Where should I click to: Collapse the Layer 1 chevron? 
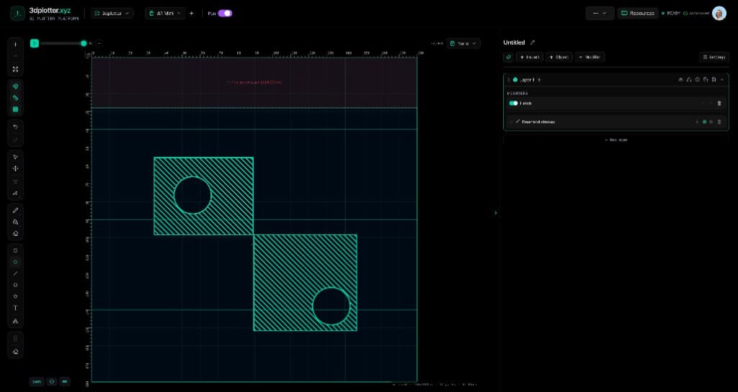[x=722, y=80]
